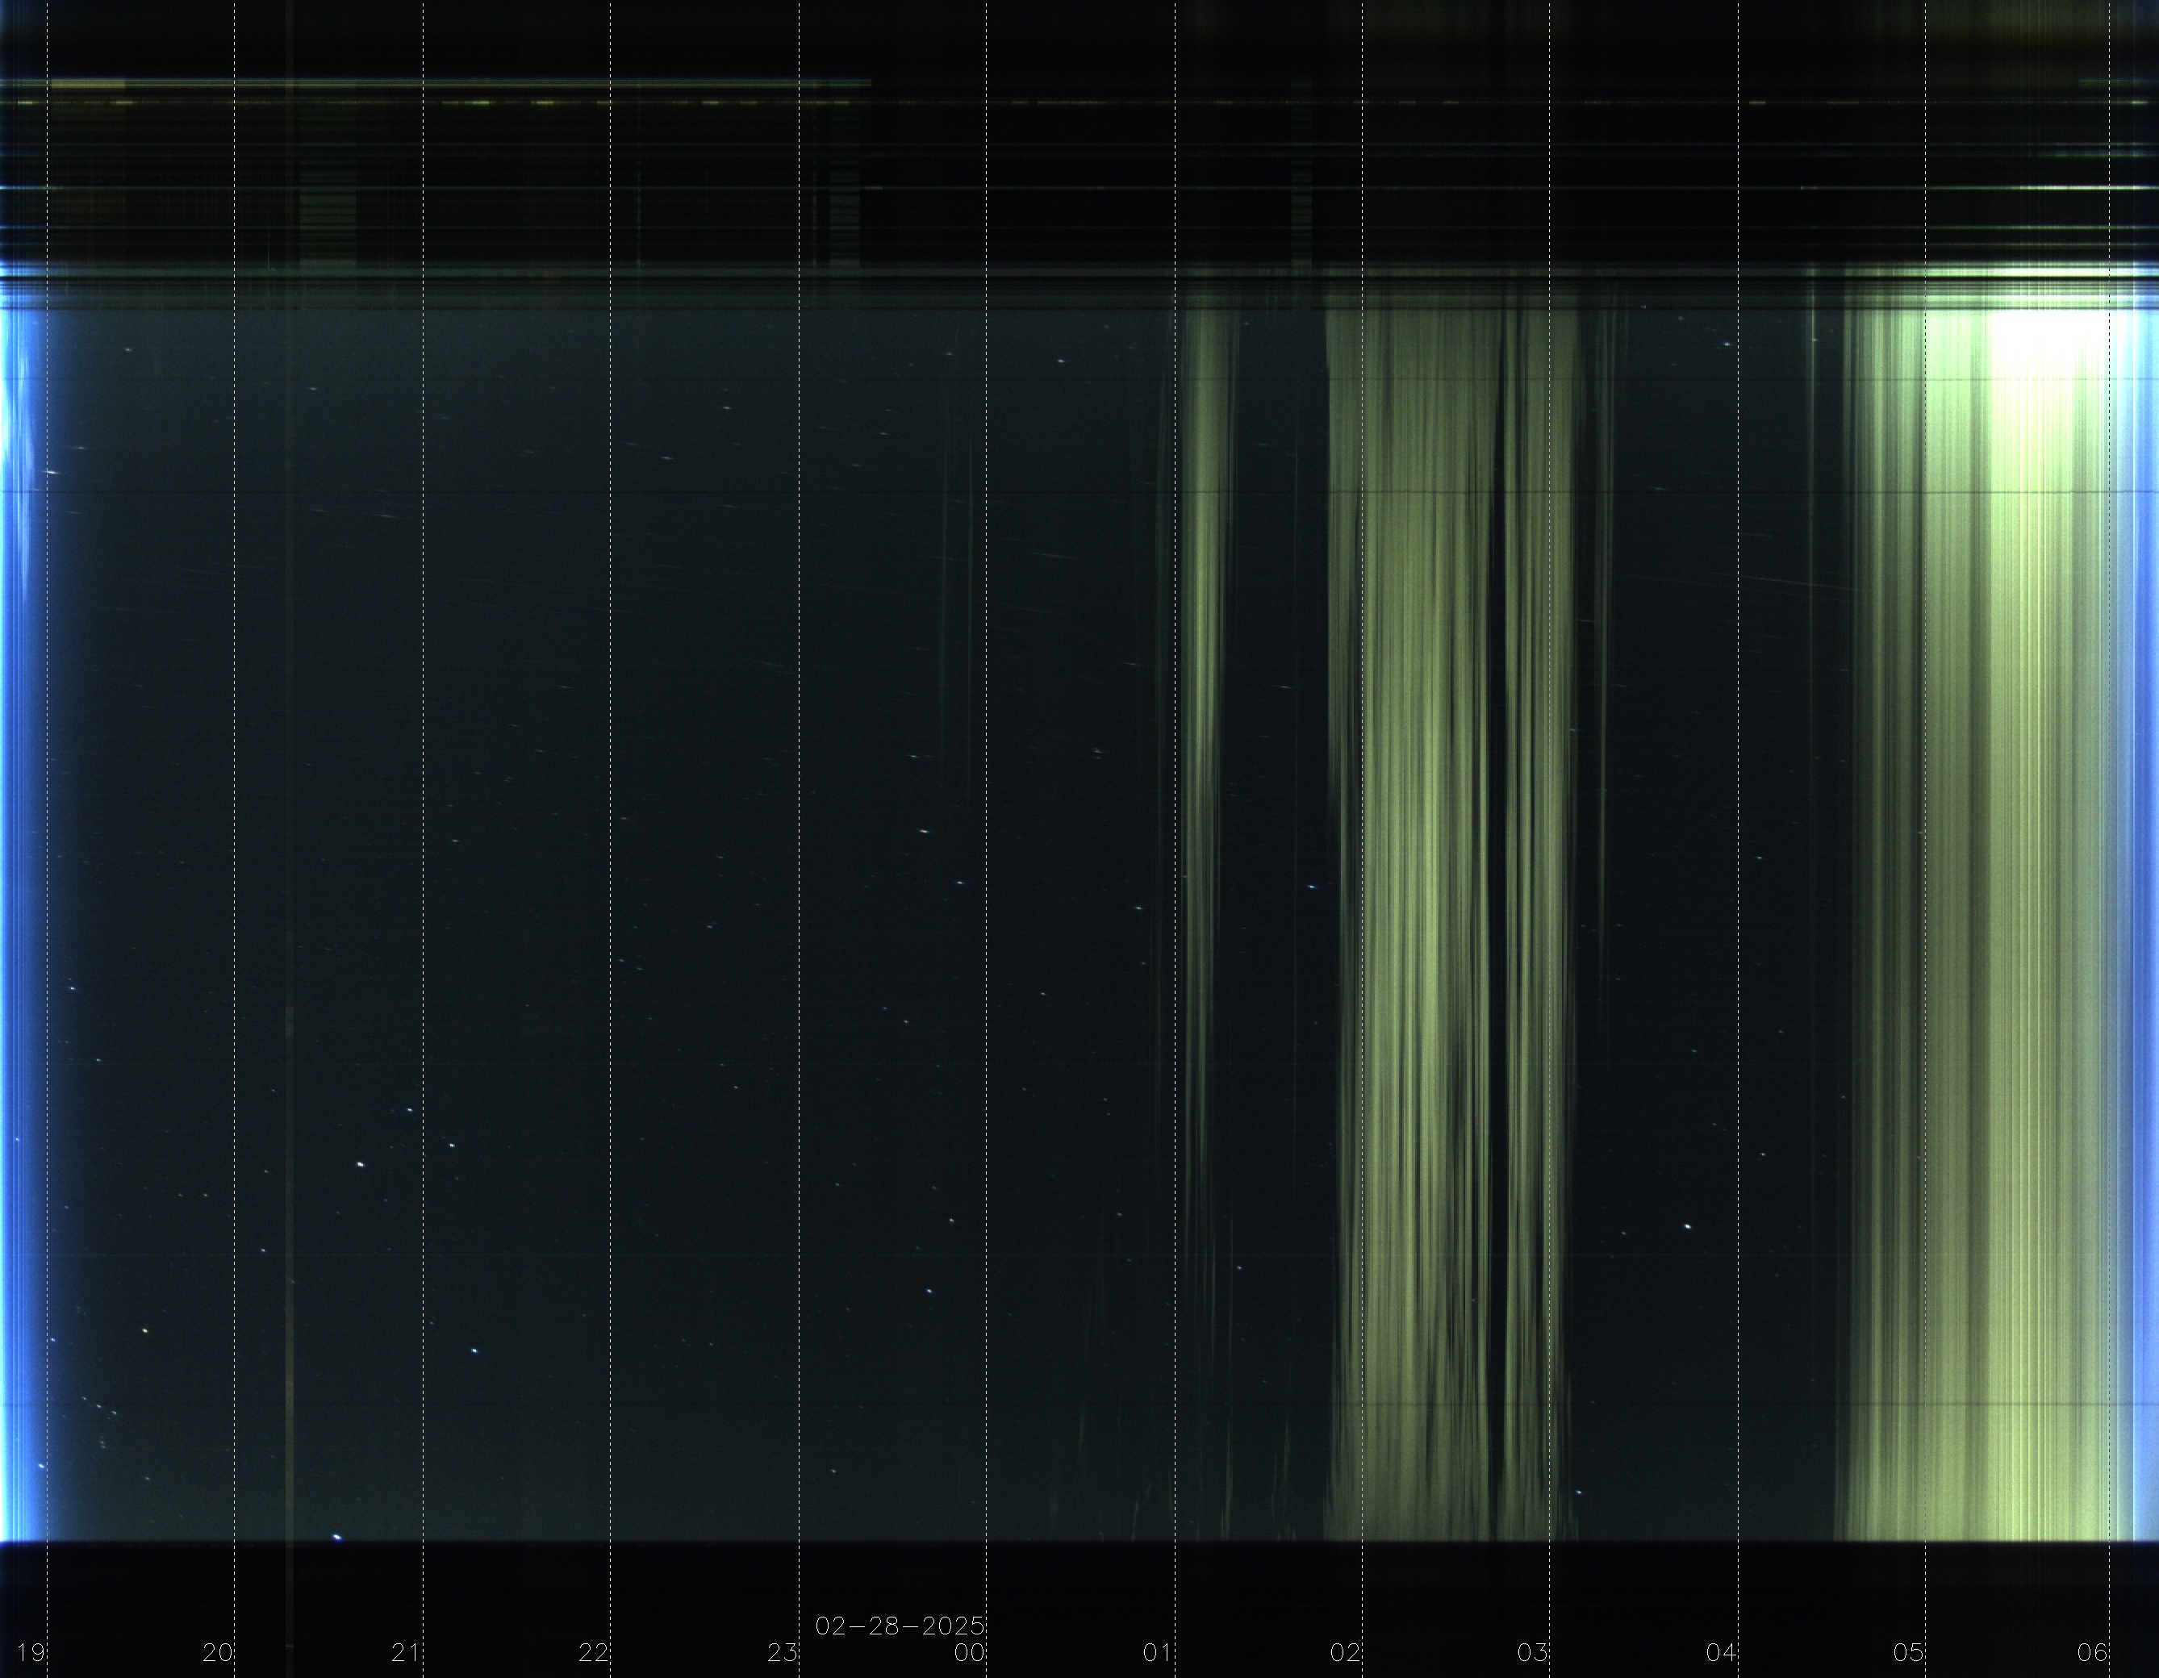This screenshot has width=2159, height=1678.
Task: Click the 22 hour label
Action: pos(594,1652)
